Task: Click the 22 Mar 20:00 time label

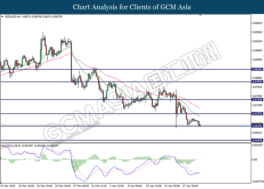Action: (x=63, y=186)
